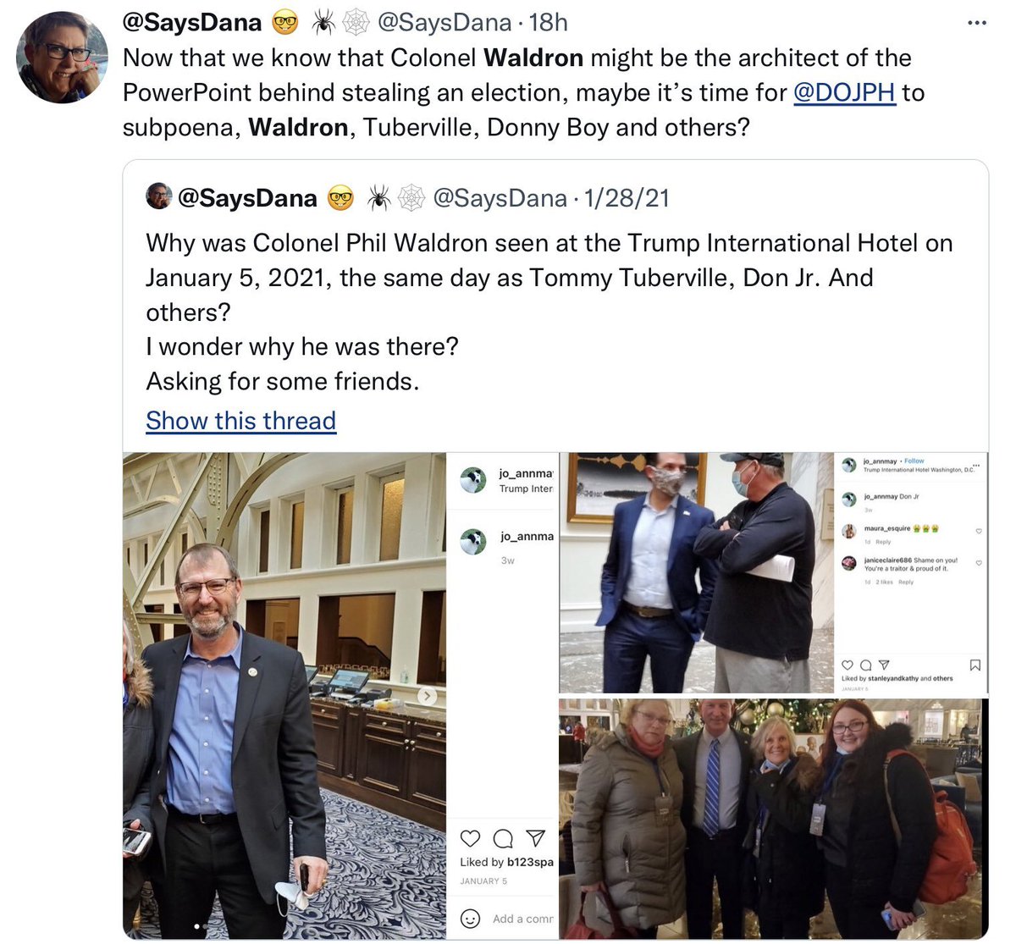
Task: Advance photo carousel with the arrow button
Action: click(x=428, y=696)
